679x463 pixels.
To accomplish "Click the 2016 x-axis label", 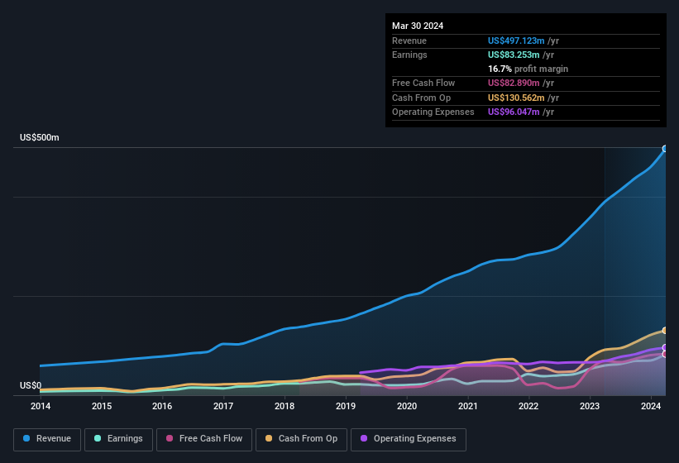I will tap(162, 406).
